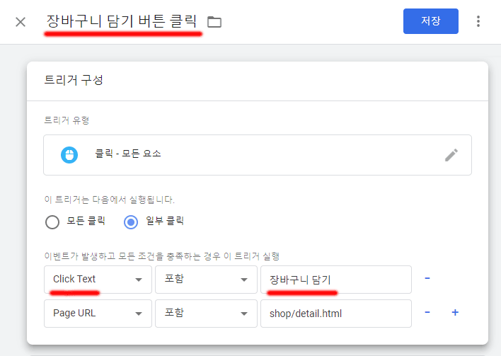Open the folder icon beside the trigger name
The height and width of the screenshot is (356, 501).
[214, 22]
